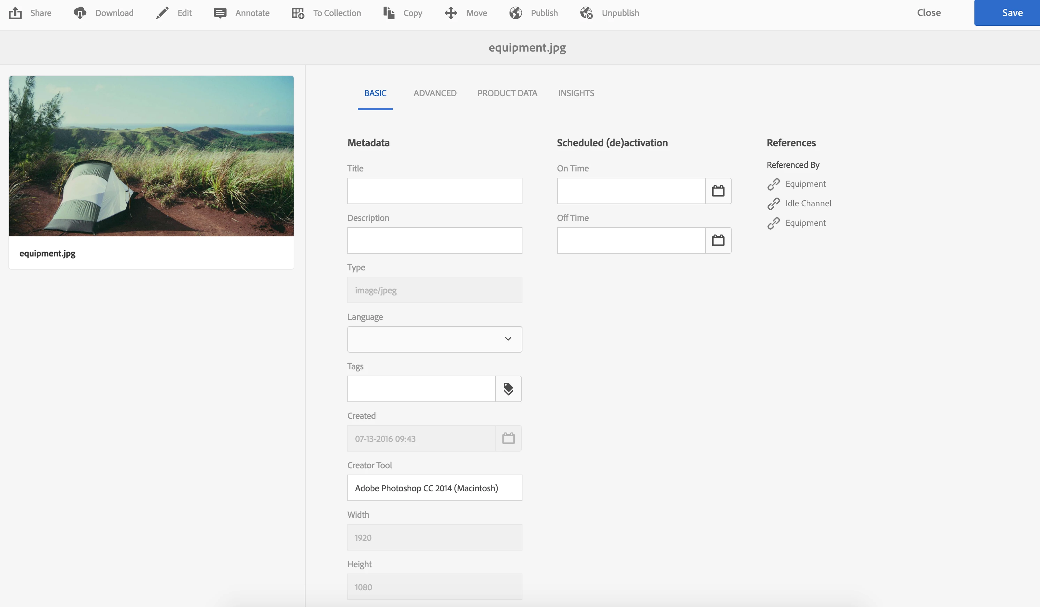Open the Off Time calendar picker
The width and height of the screenshot is (1040, 607).
(x=718, y=240)
